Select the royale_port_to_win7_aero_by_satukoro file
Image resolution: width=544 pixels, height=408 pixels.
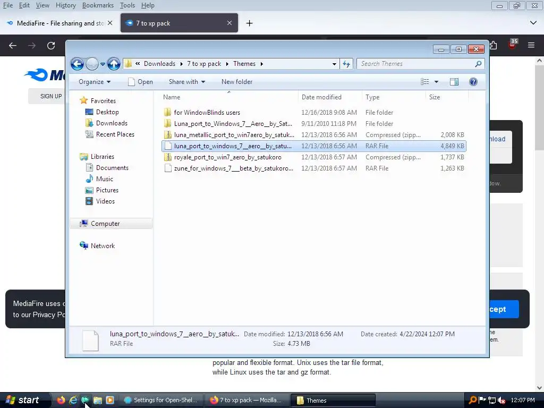pos(313,157)
